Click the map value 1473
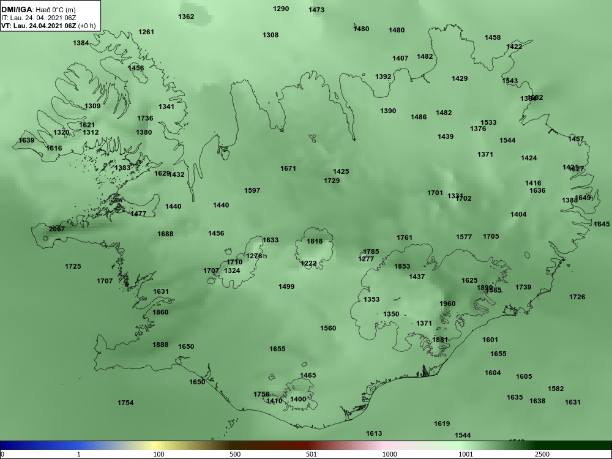The image size is (612, 459). [316, 10]
